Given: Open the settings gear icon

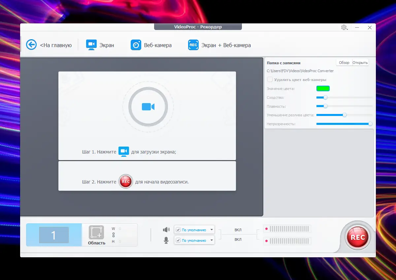Looking at the screenshot, I should pos(344,28).
